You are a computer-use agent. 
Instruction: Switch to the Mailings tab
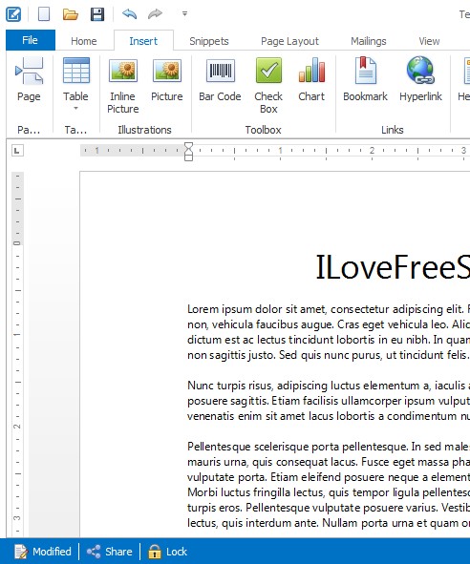pyautogui.click(x=369, y=41)
